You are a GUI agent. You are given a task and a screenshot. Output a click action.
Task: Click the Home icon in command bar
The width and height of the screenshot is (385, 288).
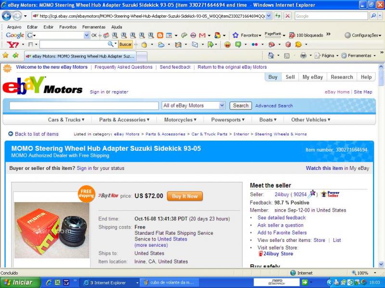click(271, 56)
